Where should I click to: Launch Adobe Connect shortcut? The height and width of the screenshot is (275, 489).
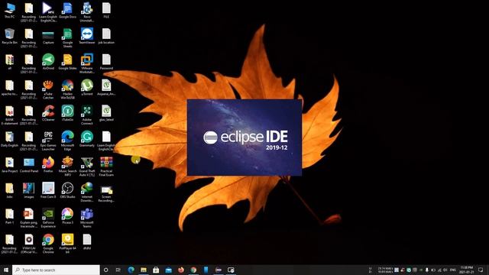click(87, 115)
